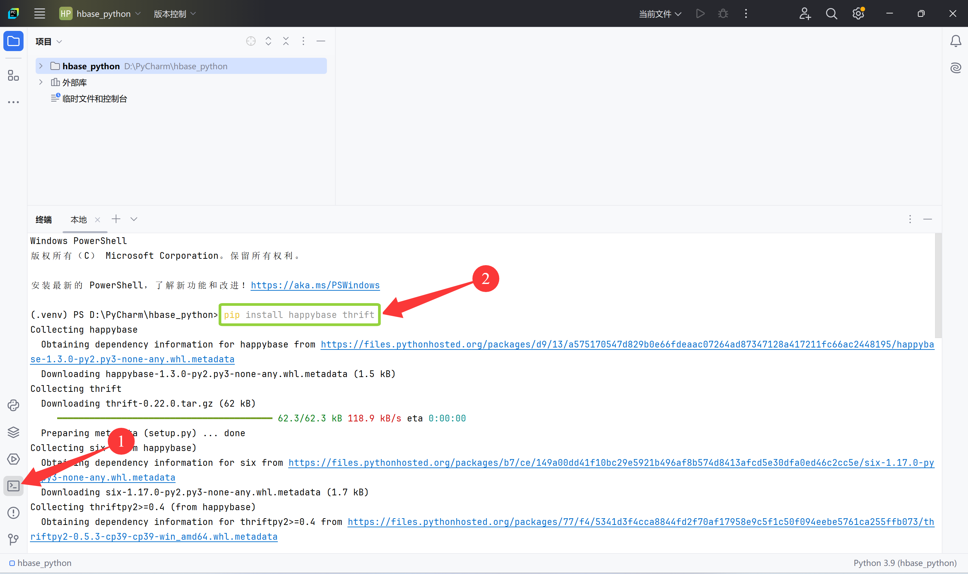This screenshot has height=574, width=968.
Task: Open the Terminal tool window icon
Action: (x=13, y=486)
